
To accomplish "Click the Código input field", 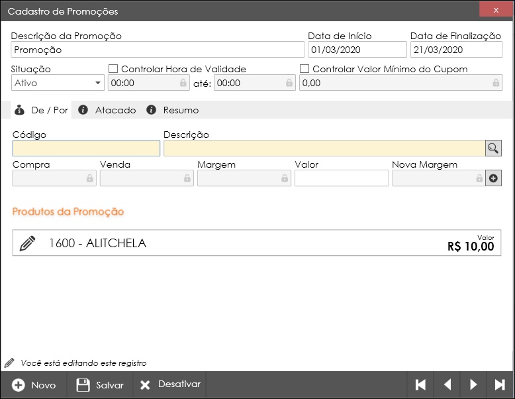I will tap(86, 148).
